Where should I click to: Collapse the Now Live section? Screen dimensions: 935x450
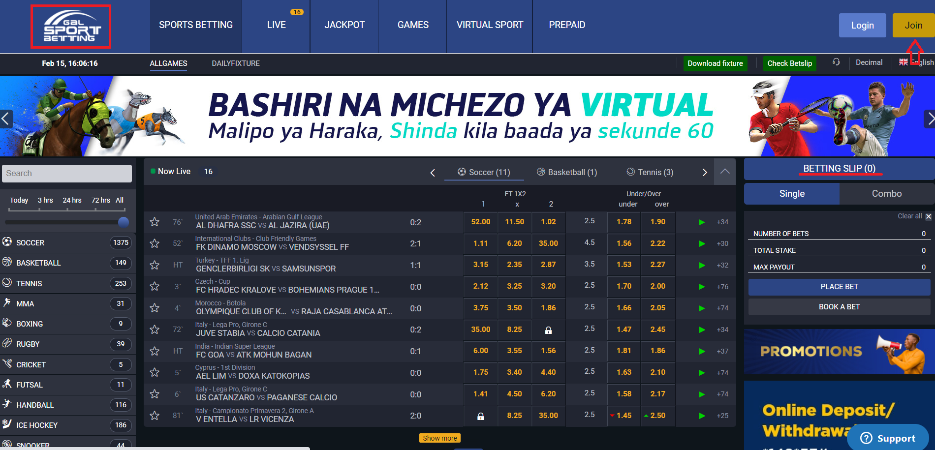[725, 172]
